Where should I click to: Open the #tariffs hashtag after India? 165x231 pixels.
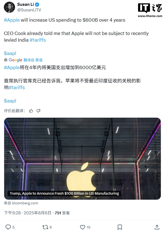(x=38, y=40)
